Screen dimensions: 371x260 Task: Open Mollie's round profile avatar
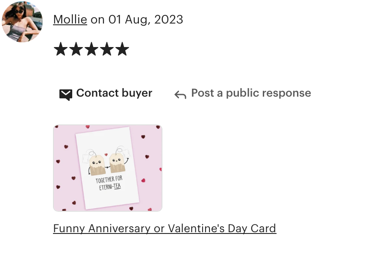pyautogui.click(x=22, y=21)
